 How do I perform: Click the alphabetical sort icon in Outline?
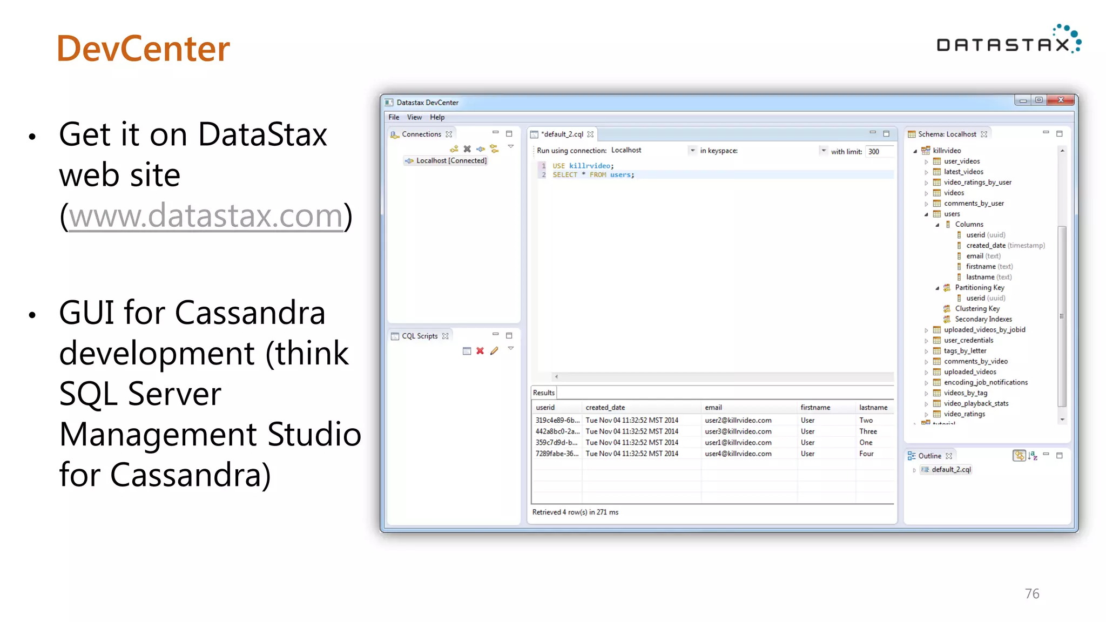(1033, 456)
